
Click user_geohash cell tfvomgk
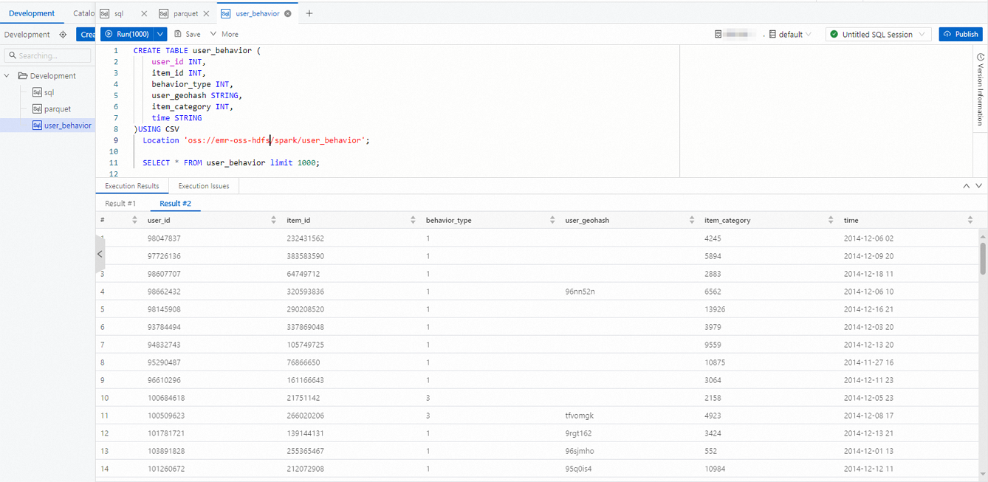[x=579, y=416]
